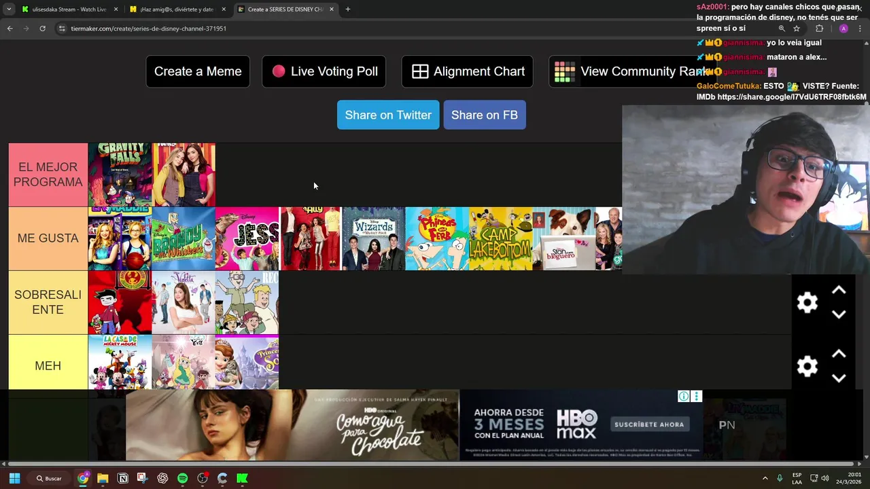This screenshot has height=489, width=870.
Task: Close the Haz amig@s tab
Action: pyautogui.click(x=224, y=10)
